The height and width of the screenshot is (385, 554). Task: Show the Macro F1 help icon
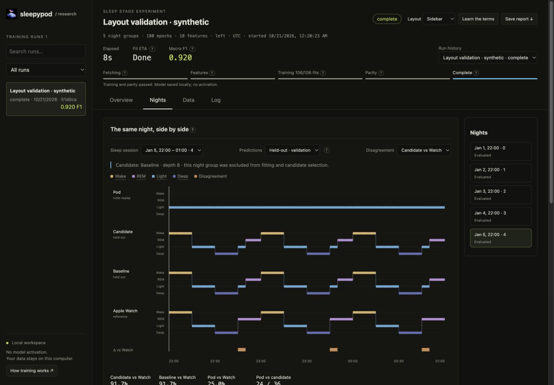[x=192, y=49]
